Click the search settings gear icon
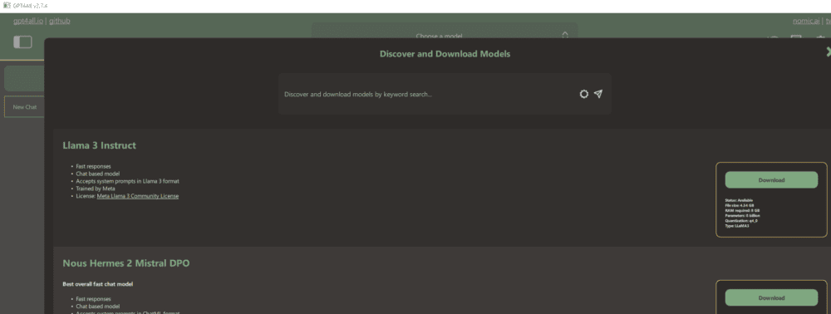 coord(583,94)
